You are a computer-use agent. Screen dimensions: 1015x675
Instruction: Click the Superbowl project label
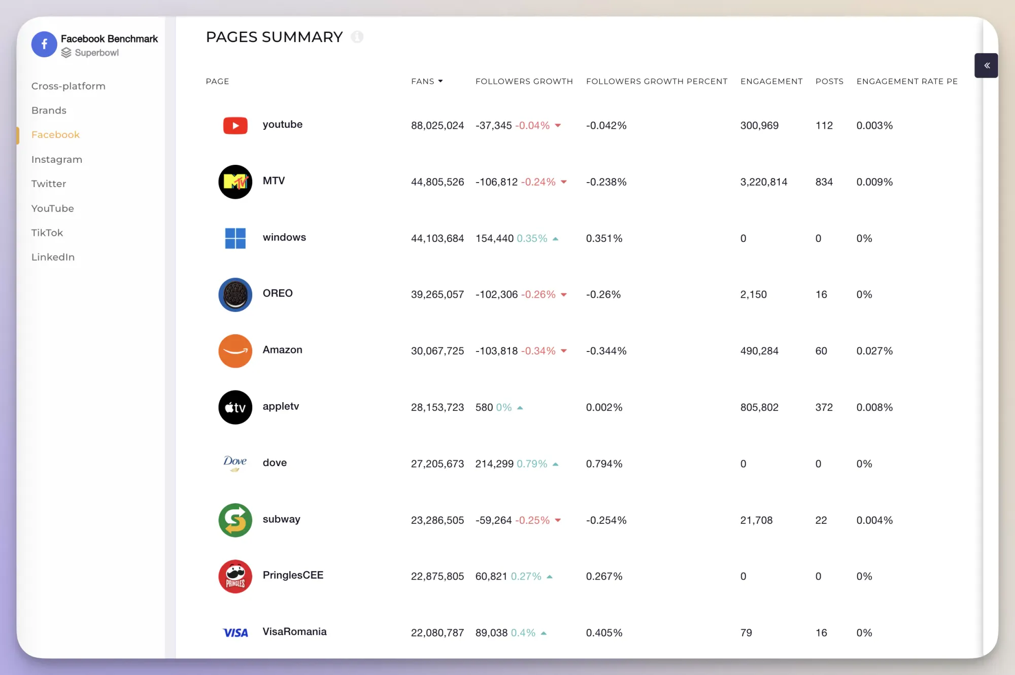pyautogui.click(x=96, y=53)
